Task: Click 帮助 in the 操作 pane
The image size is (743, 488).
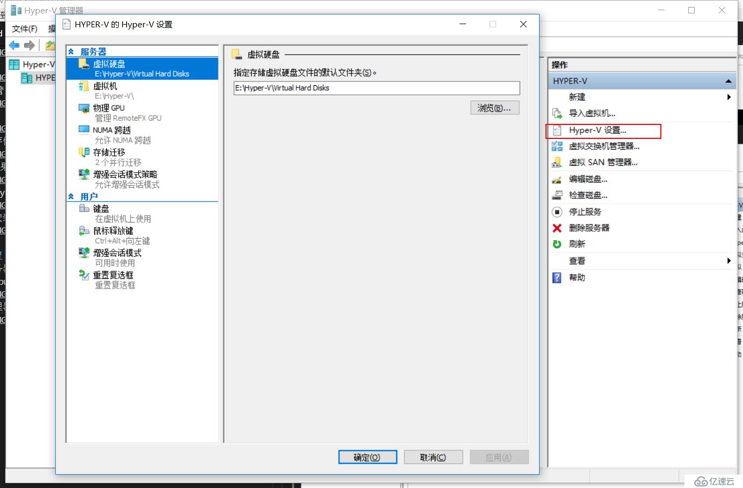Action: click(x=577, y=278)
